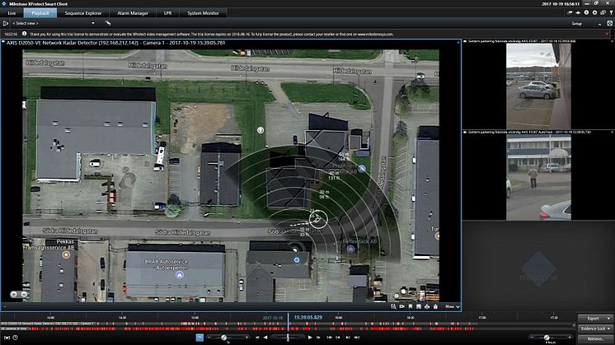
Task: Open the Select view dropdown
Action: tap(54, 24)
